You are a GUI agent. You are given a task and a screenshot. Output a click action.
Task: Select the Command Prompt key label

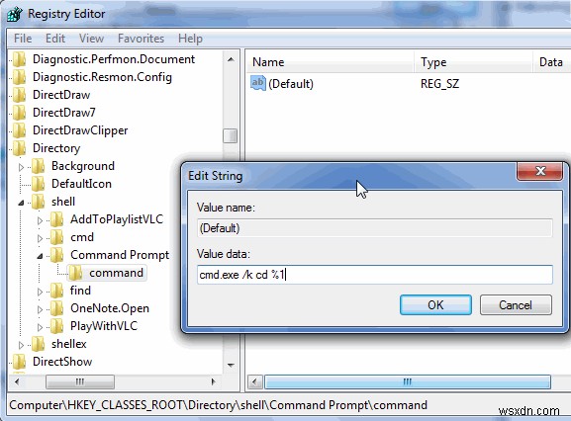[120, 255]
